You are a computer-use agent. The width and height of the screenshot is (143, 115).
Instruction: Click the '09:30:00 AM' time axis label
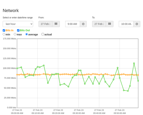(x=79, y=113)
